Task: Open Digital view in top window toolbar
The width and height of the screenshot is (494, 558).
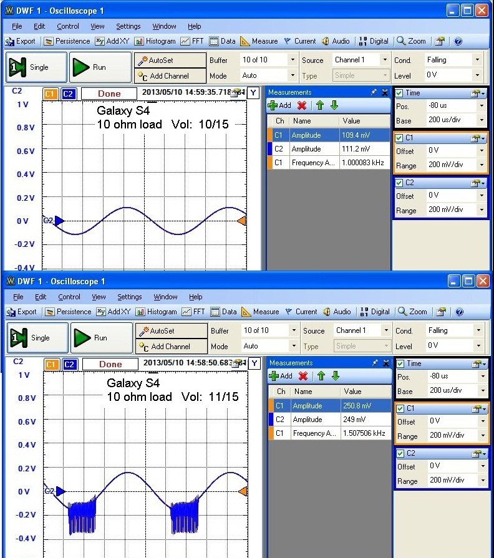Action: click(x=374, y=41)
